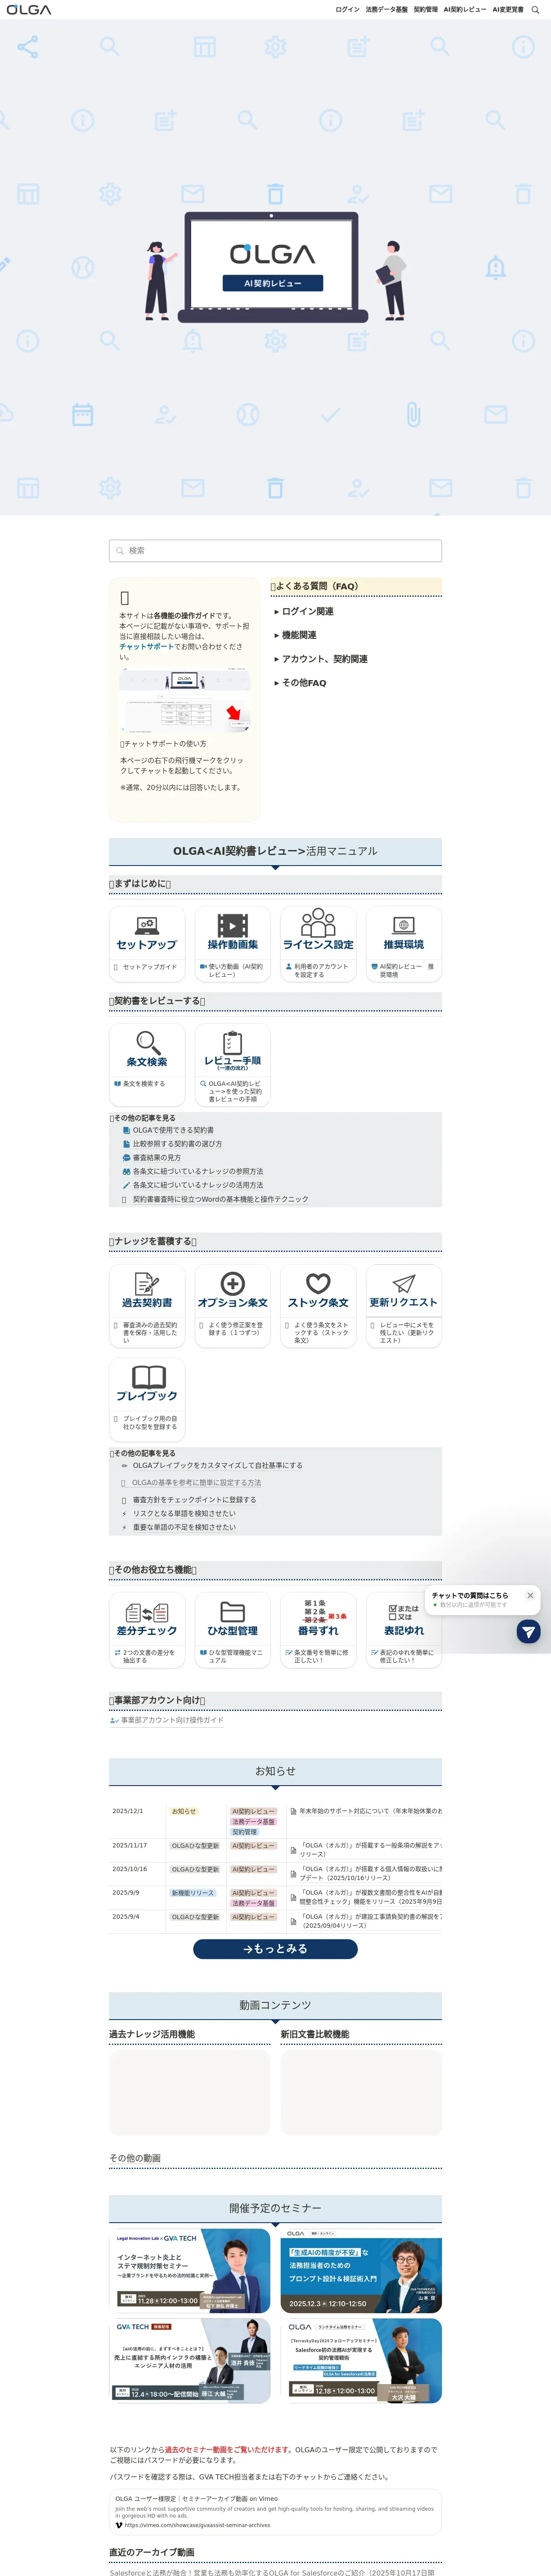This screenshot has width=551, height=2576.
Task: Open the 各条文に紐づいているナレッジの参照方法 link
Action: [x=198, y=1171]
